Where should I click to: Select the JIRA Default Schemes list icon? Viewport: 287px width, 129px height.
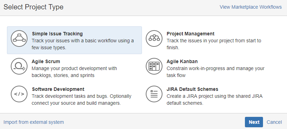[154, 94]
